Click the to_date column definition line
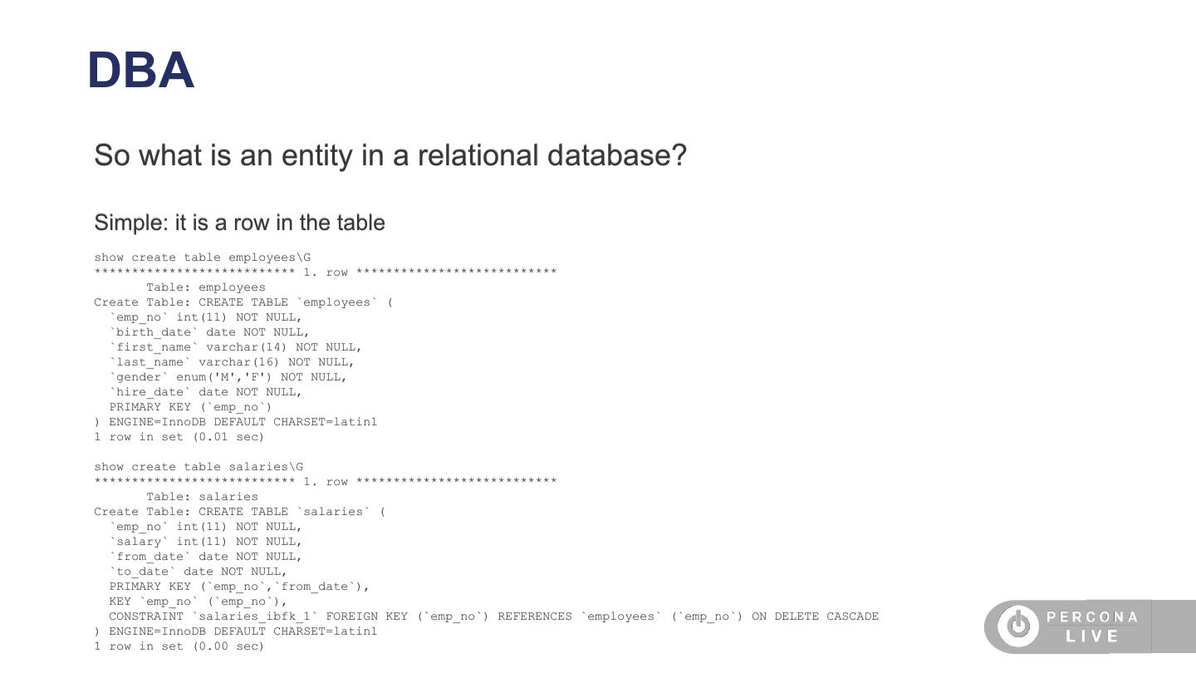 [x=198, y=572]
